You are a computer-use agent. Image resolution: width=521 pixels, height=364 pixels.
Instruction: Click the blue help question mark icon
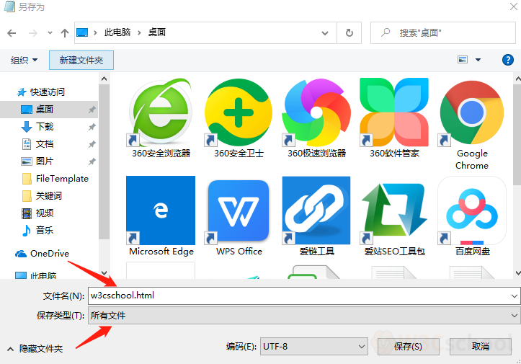click(x=507, y=60)
